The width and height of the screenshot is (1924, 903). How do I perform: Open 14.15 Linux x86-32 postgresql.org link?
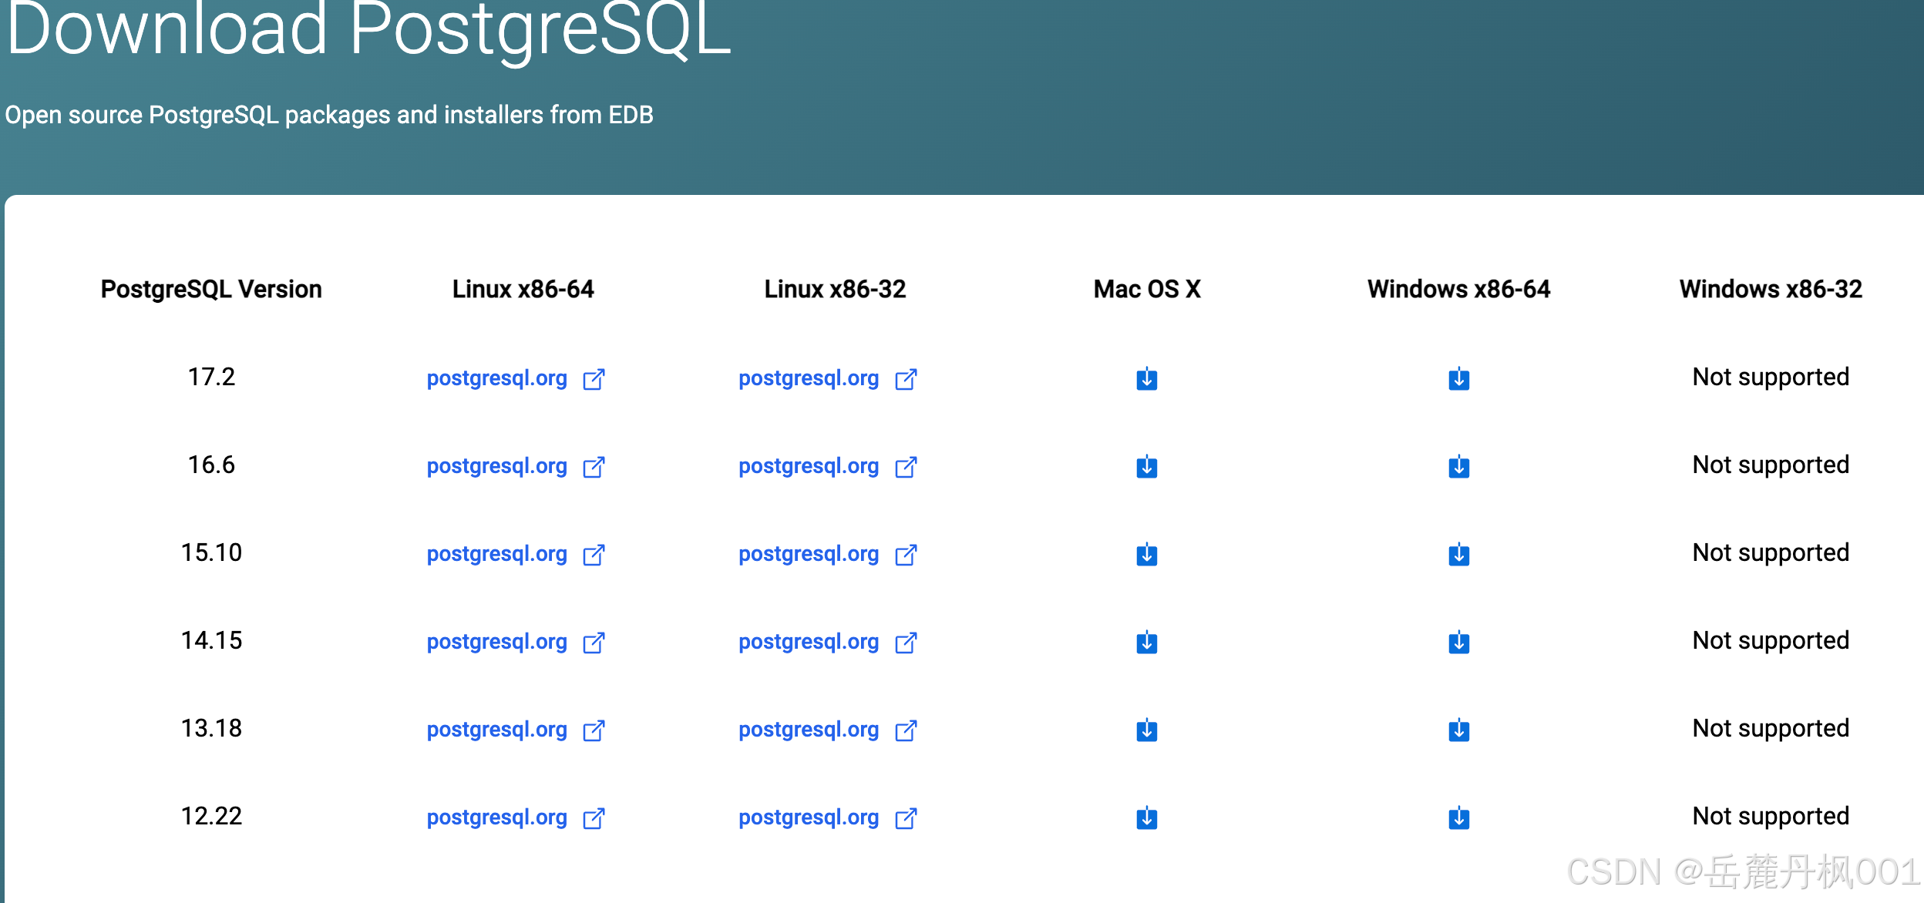point(809,643)
